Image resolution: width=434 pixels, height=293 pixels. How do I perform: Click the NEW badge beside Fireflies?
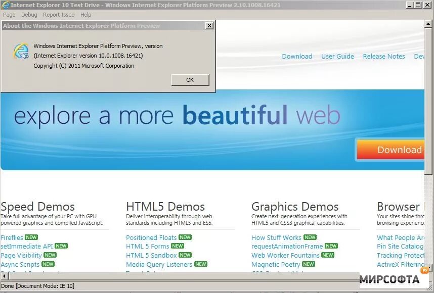point(31,237)
